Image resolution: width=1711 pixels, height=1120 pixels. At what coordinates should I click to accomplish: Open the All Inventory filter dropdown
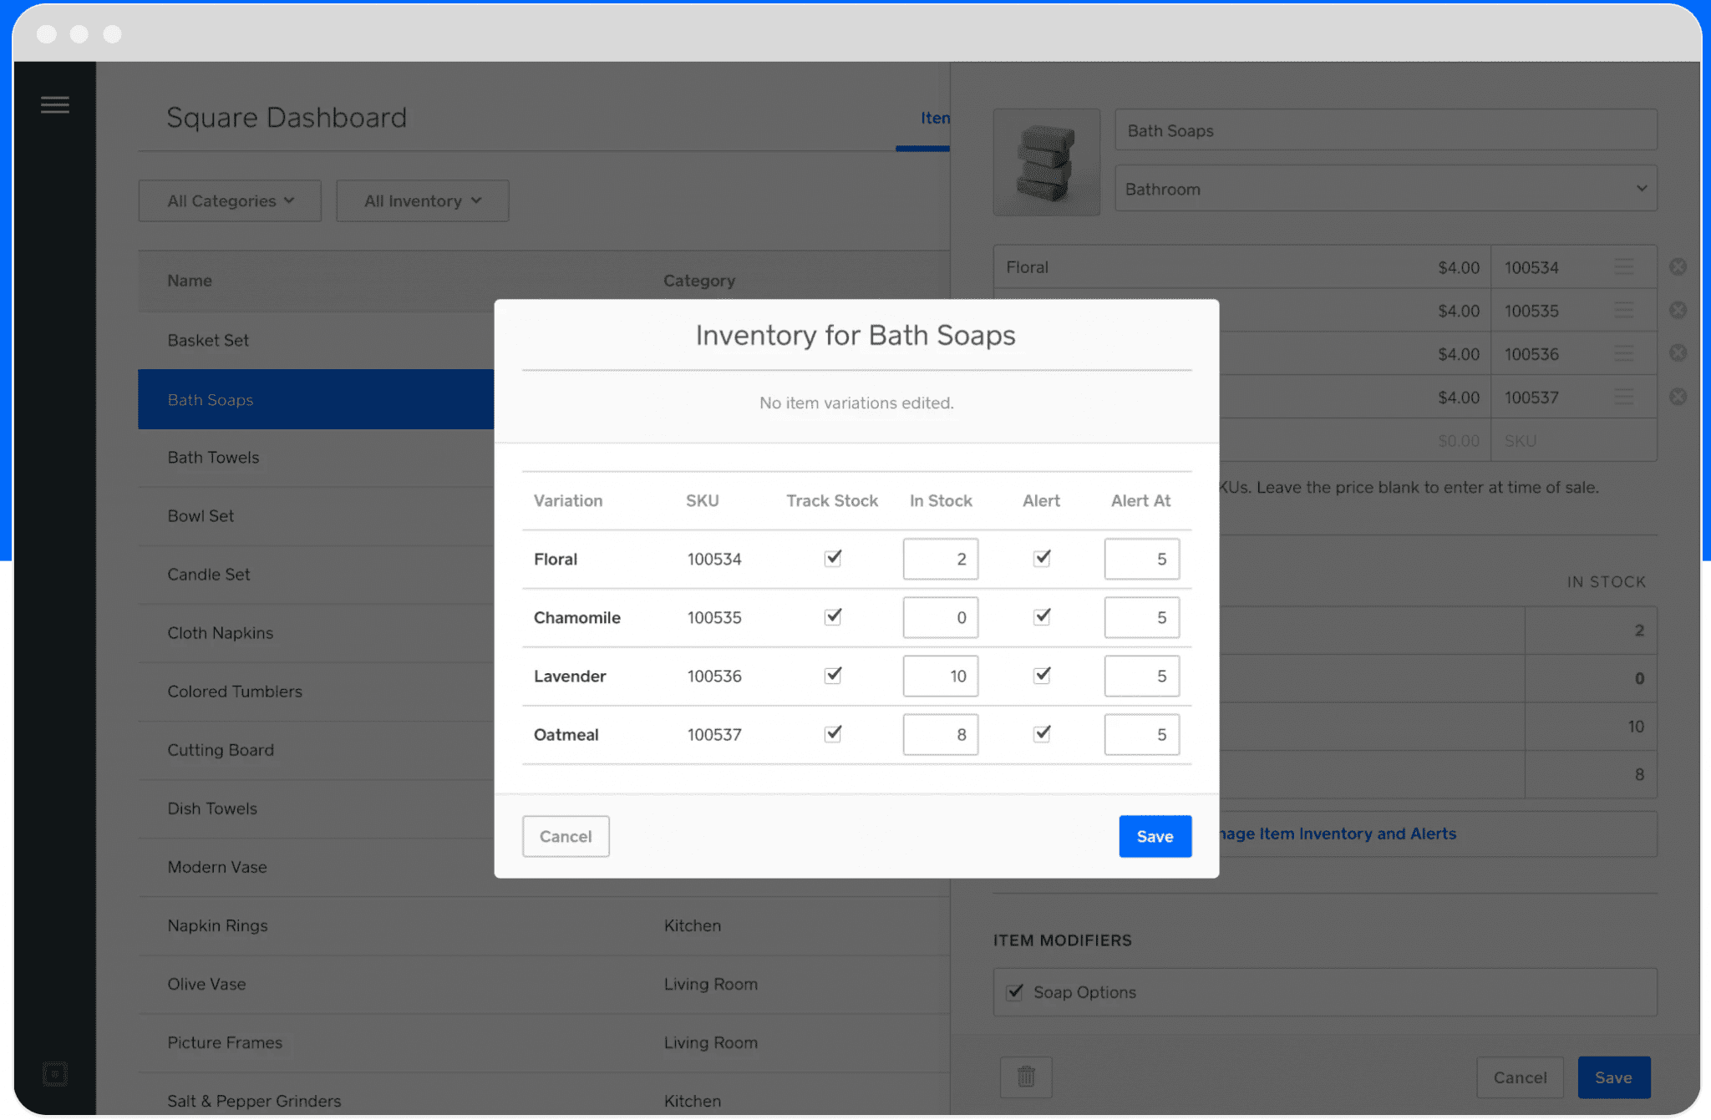coord(422,200)
